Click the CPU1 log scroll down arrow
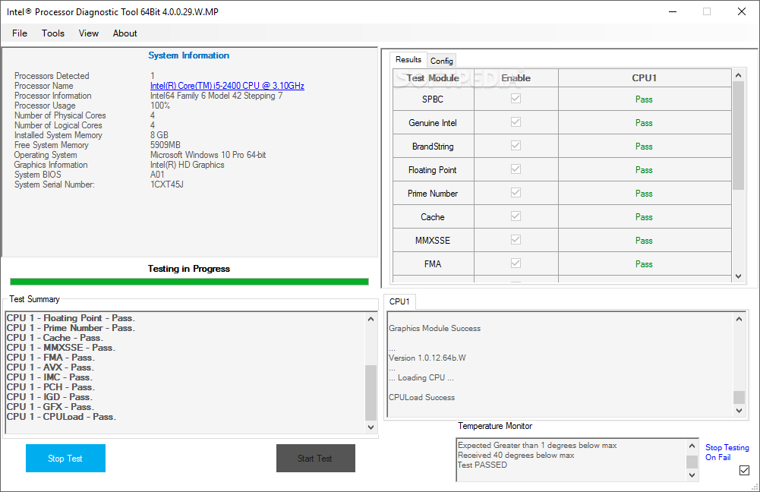This screenshot has height=492, width=760. (739, 411)
